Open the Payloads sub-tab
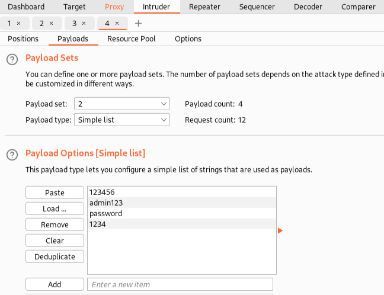Image resolution: width=384 pixels, height=295 pixels. coord(73,39)
